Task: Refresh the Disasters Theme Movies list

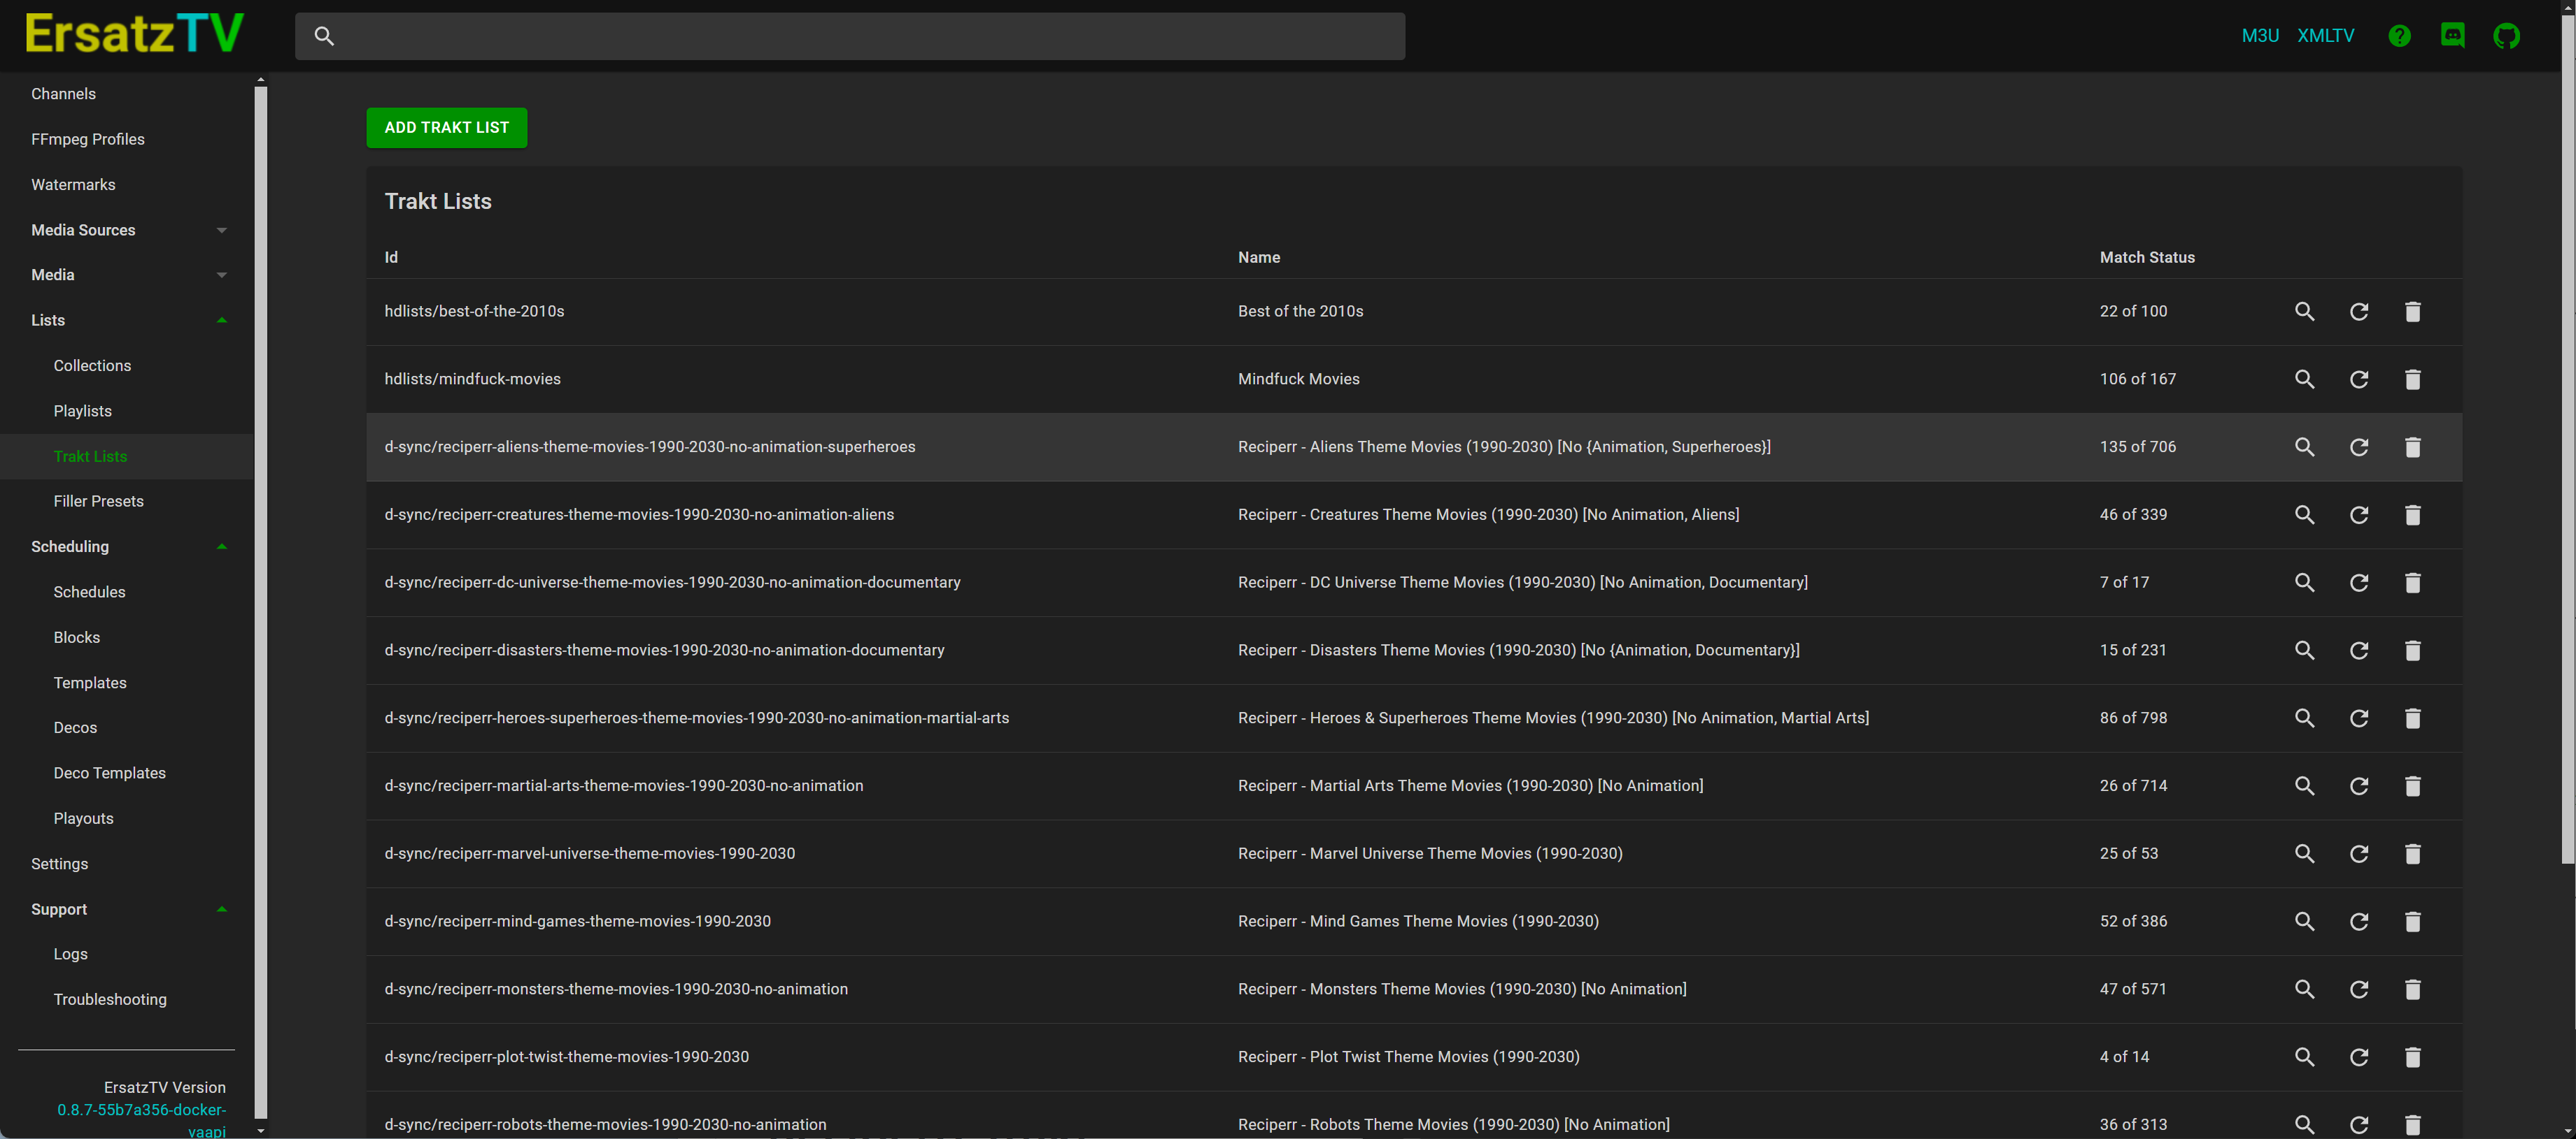Action: click(x=2358, y=651)
